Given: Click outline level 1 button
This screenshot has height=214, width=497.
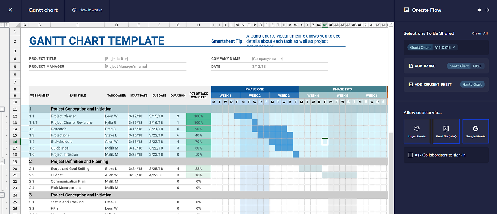Looking at the screenshot, I should coord(2,24).
